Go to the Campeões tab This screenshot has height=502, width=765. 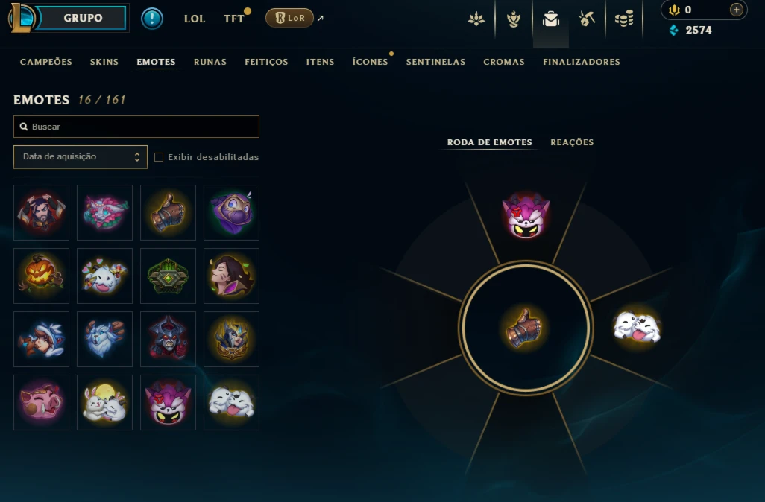46,62
